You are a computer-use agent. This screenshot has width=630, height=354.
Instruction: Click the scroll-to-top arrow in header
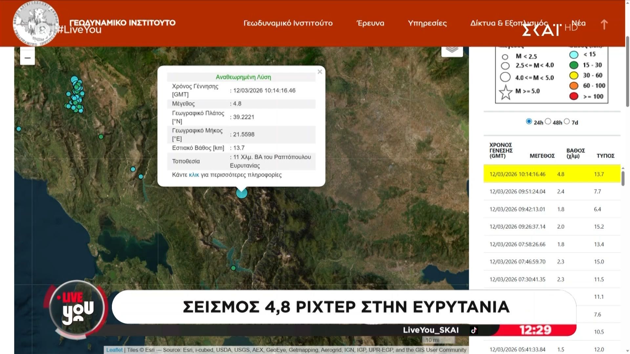604,24
